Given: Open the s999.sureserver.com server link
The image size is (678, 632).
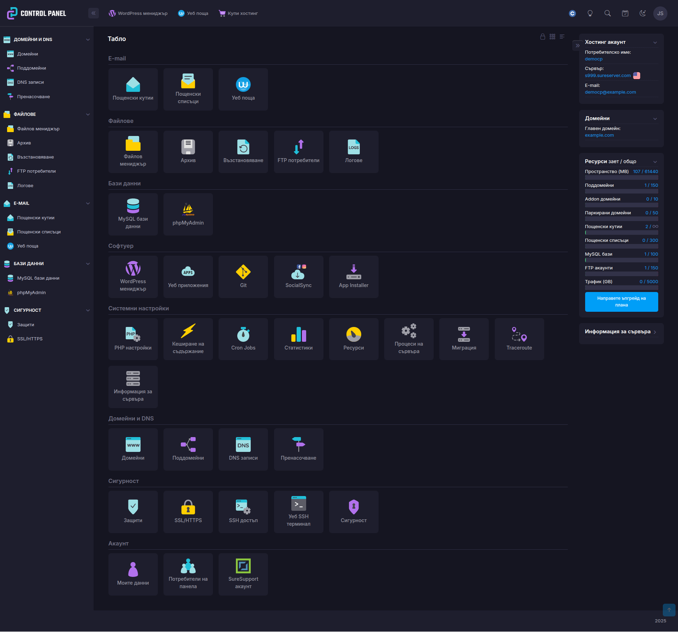Looking at the screenshot, I should coord(608,76).
